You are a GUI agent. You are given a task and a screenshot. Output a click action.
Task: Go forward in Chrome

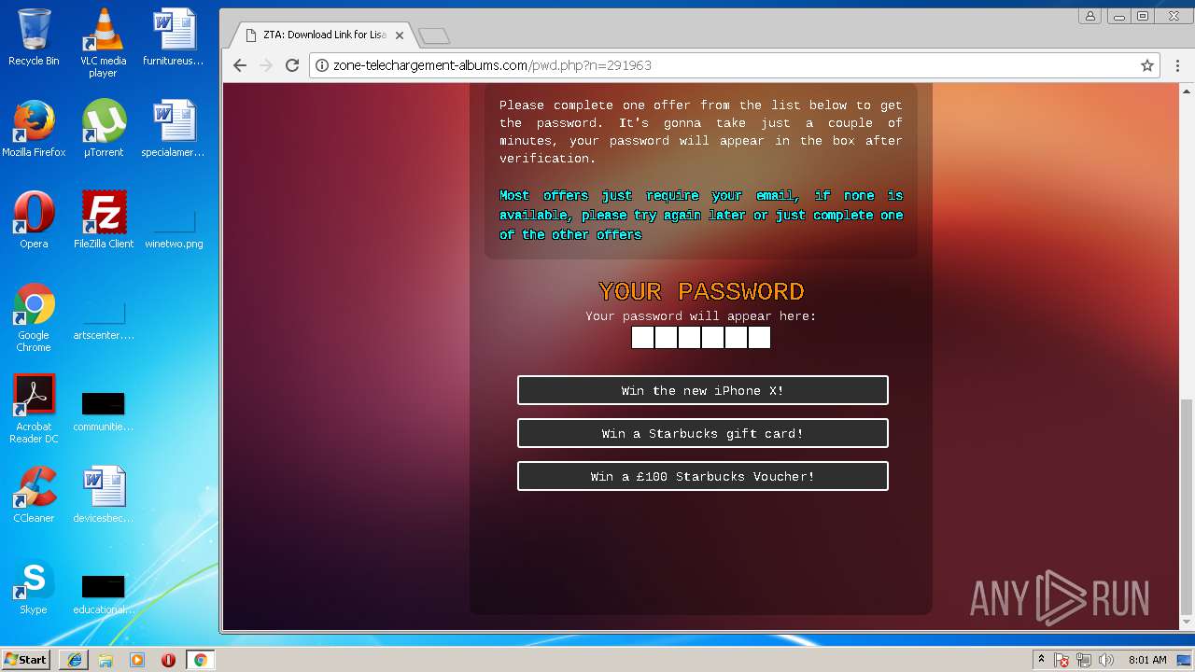[266, 65]
